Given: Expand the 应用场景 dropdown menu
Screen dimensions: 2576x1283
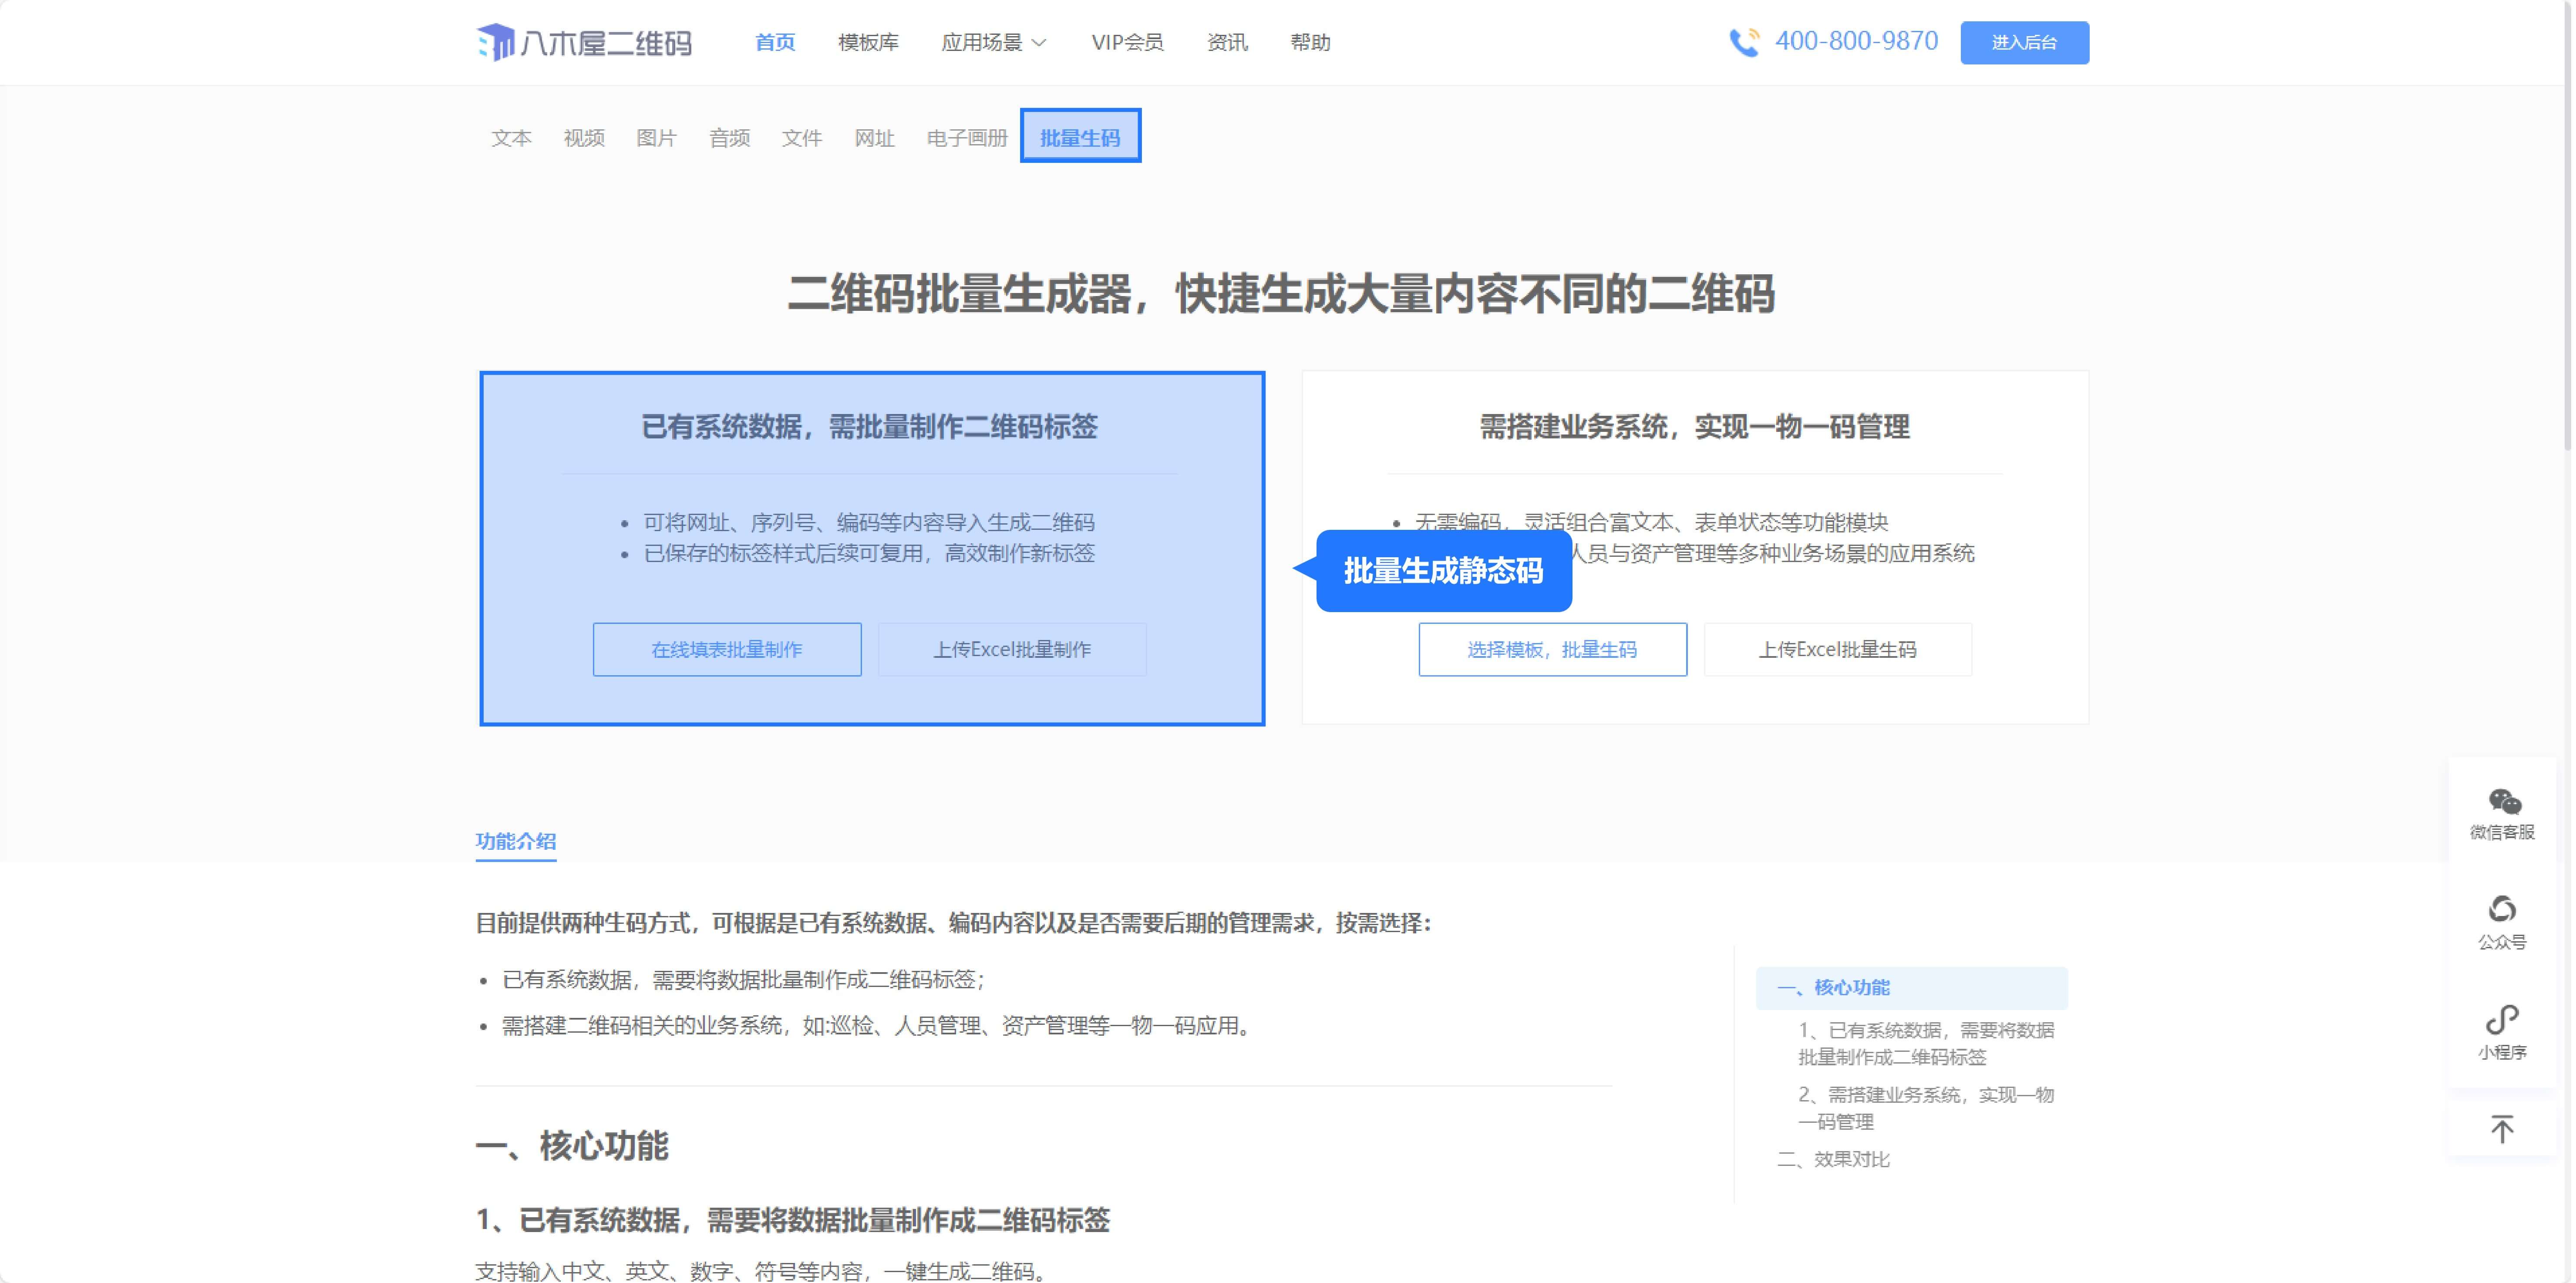Looking at the screenshot, I should pos(994,42).
